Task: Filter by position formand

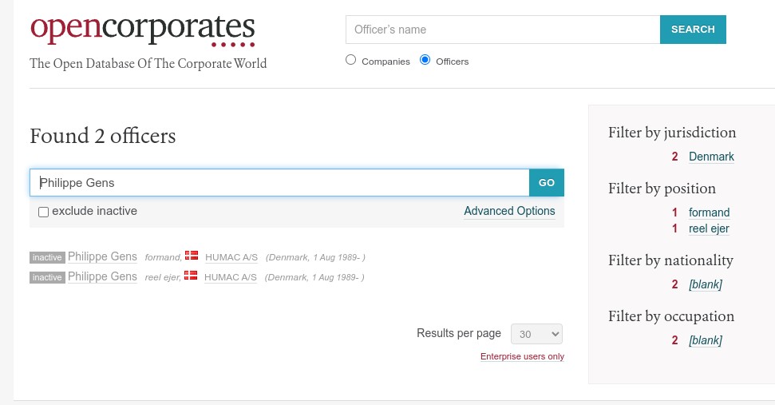Action: point(709,212)
